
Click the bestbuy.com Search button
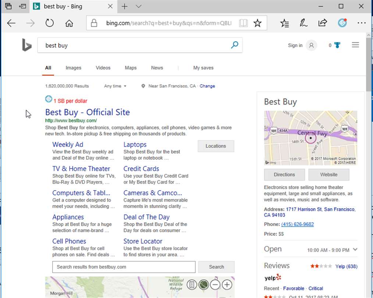coord(216,267)
